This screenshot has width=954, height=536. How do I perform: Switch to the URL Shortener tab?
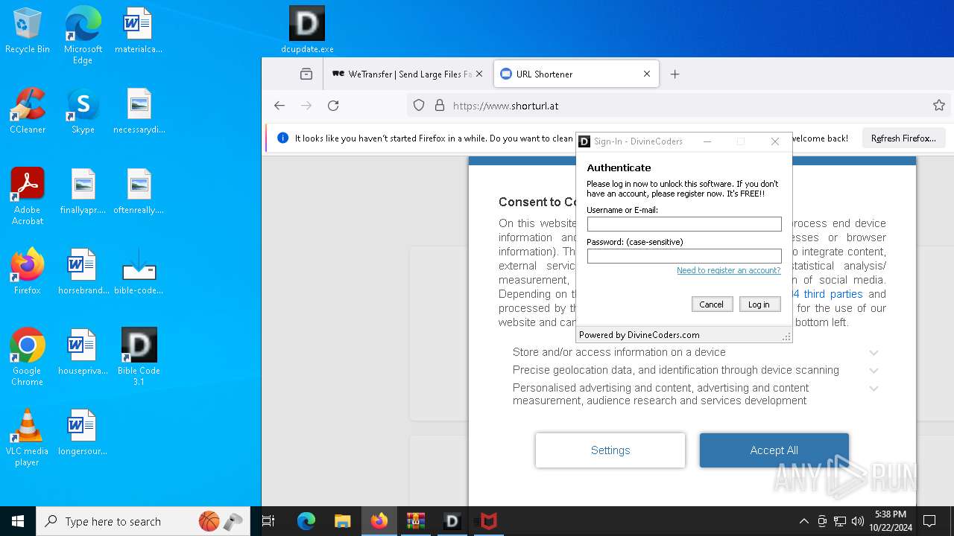576,74
